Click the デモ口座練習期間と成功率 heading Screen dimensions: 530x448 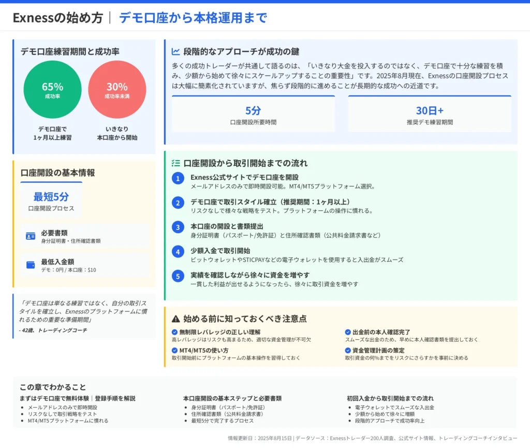click(x=70, y=51)
